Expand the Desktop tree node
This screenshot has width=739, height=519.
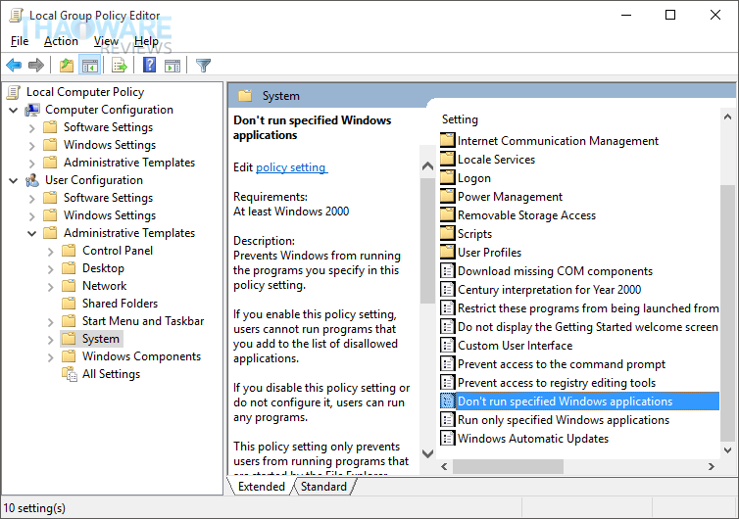[x=51, y=269]
